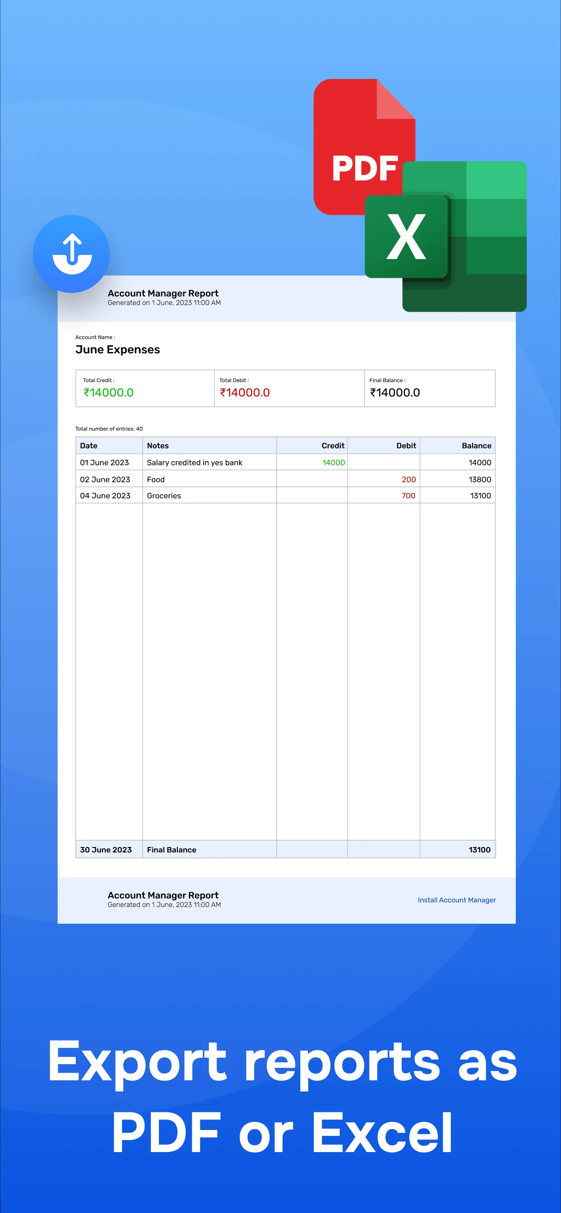Click the footer Generated on 1 June, 2023 text
This screenshot has width=561, height=1213.
pyautogui.click(x=164, y=905)
